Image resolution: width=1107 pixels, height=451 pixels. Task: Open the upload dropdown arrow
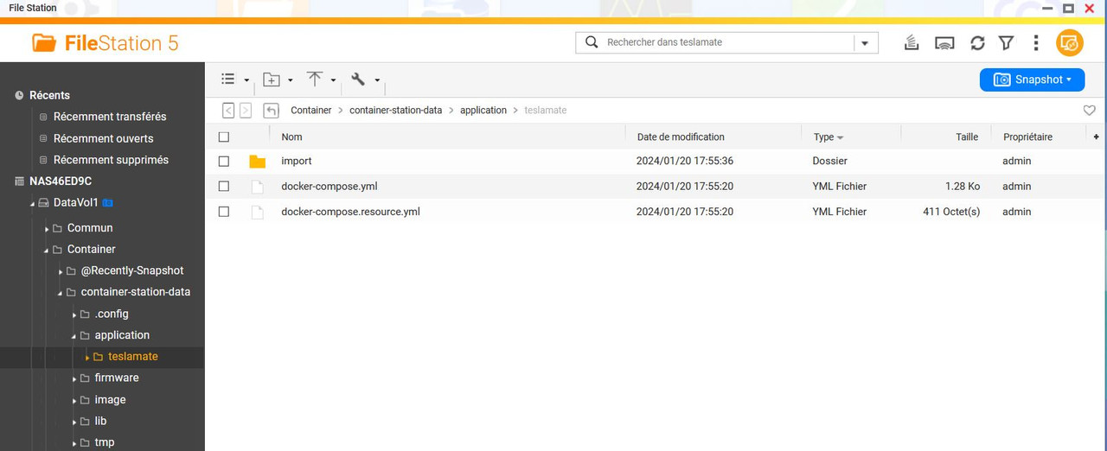point(333,80)
